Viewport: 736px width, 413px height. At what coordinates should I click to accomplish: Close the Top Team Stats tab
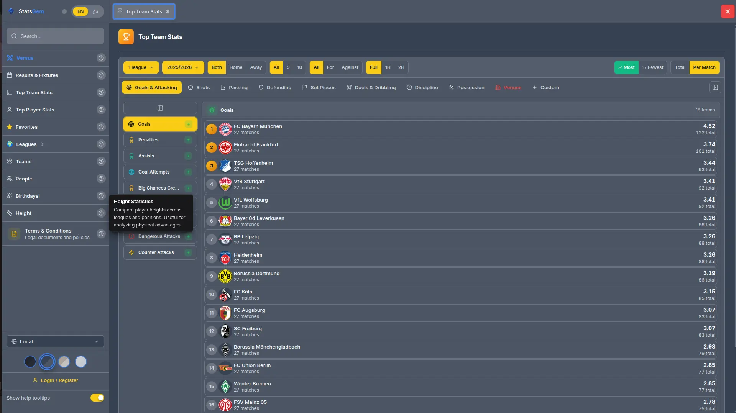click(x=168, y=11)
